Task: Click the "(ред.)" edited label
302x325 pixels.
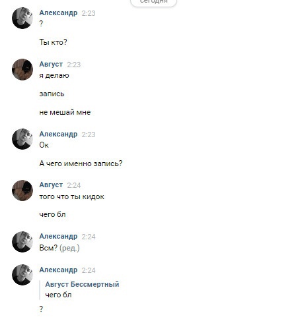Action: click(x=69, y=248)
